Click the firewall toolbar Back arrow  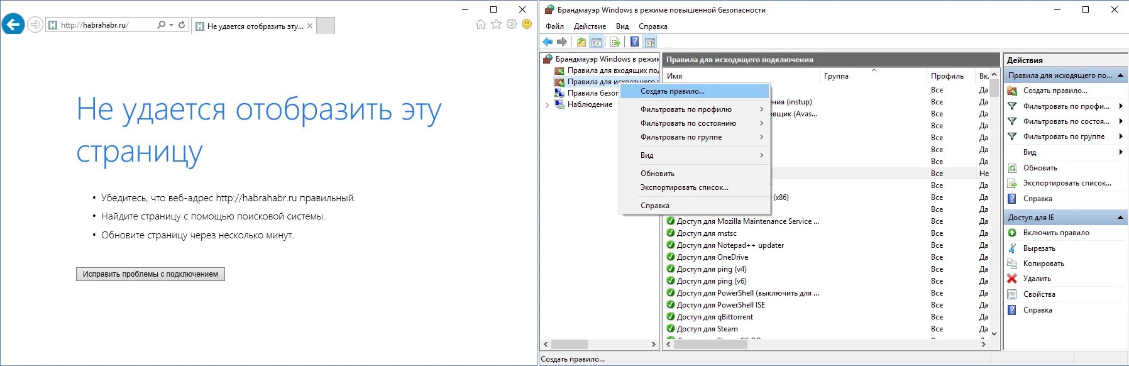[x=548, y=42]
